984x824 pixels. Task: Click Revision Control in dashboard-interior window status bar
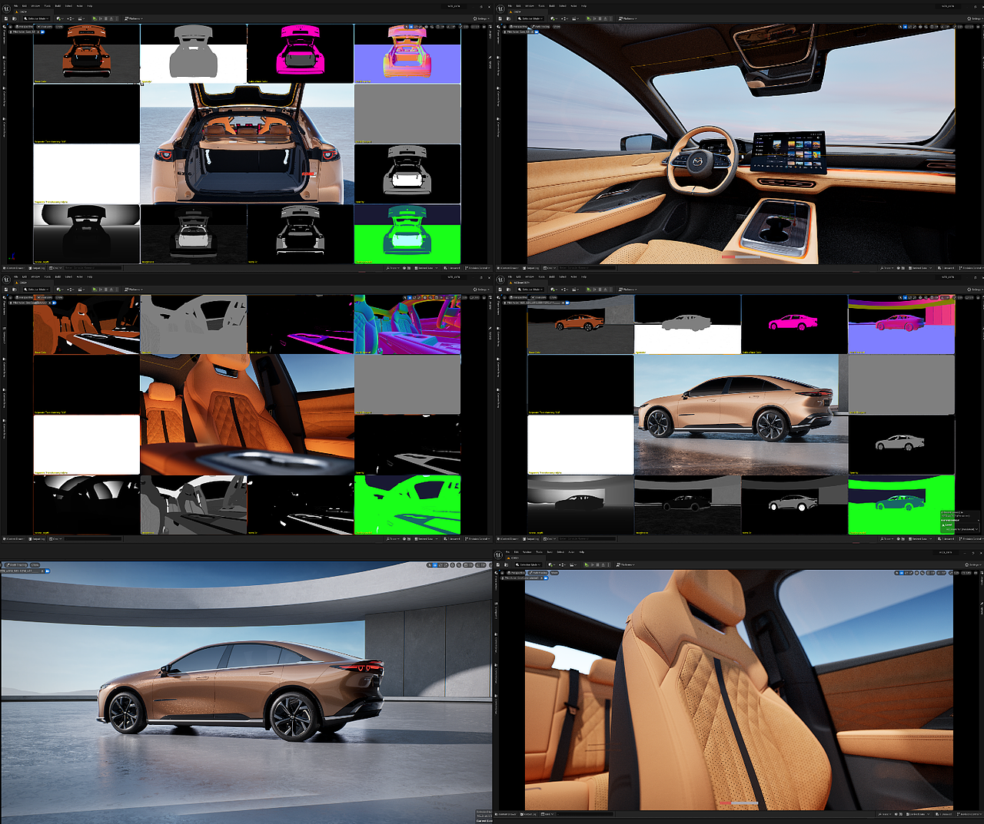(972, 268)
